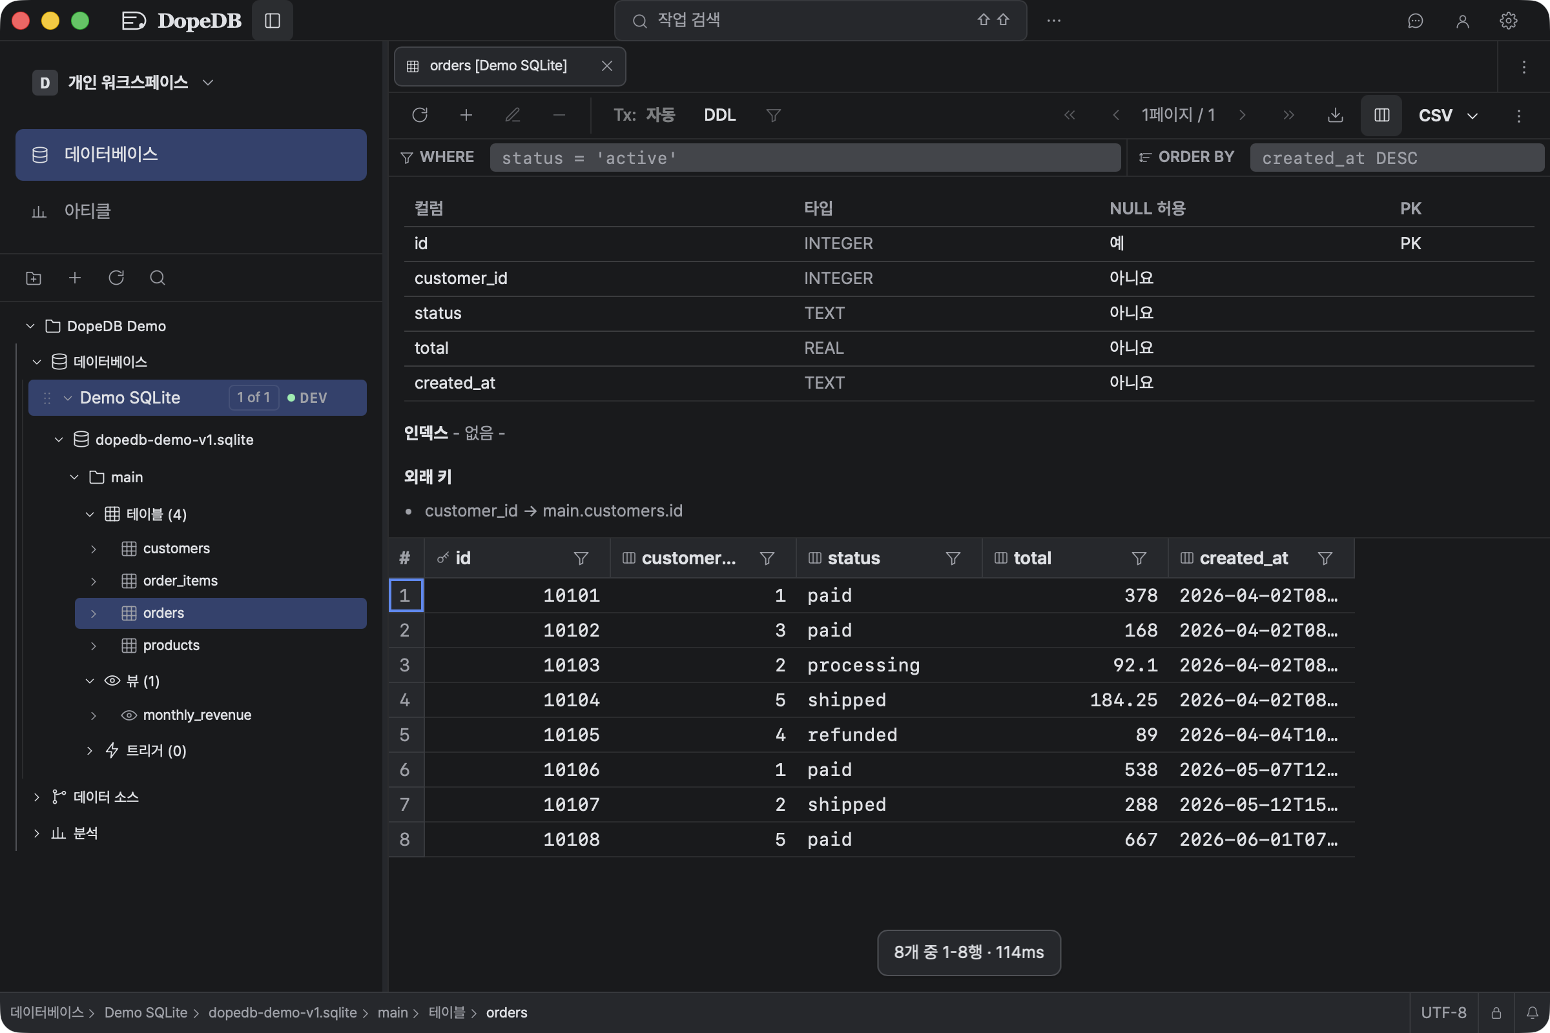Click the add plus icon in the sidebar
Image resolution: width=1550 pixels, height=1033 pixels.
tap(75, 278)
